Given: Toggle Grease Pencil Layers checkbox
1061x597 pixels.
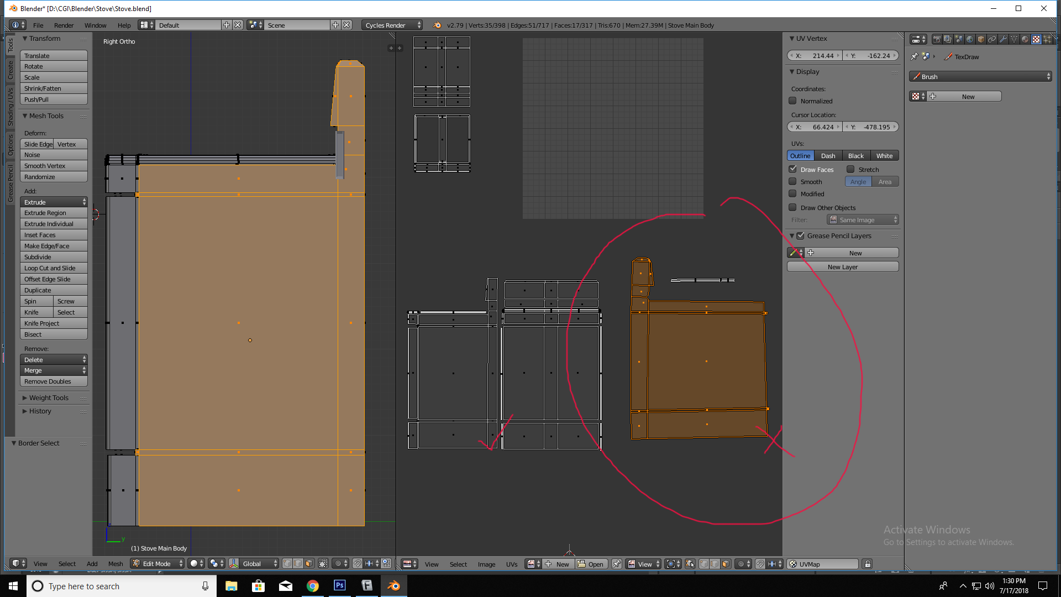Looking at the screenshot, I should click(x=800, y=235).
